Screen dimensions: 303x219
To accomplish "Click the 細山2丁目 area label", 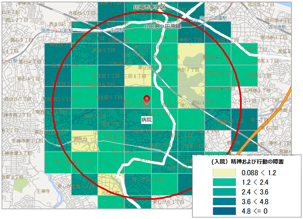I will pos(17,20).
